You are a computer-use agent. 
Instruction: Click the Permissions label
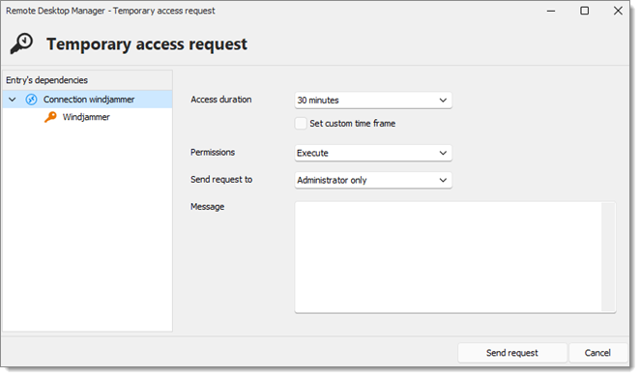(x=213, y=152)
